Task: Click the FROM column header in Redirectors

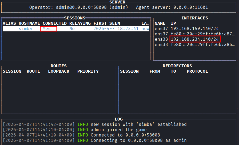Action: (x=155, y=71)
